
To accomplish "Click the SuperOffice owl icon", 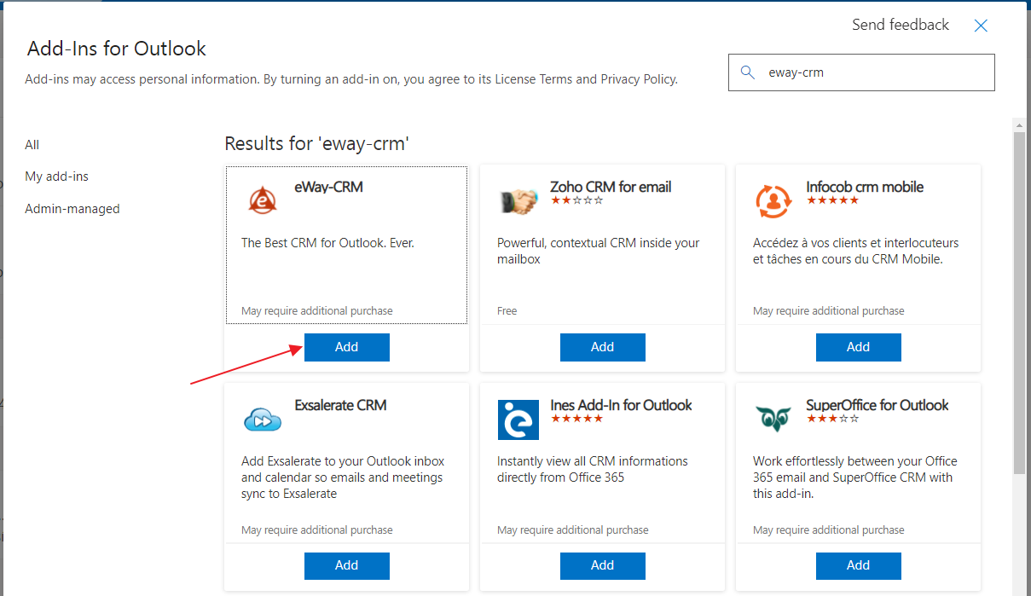I will 773,419.
